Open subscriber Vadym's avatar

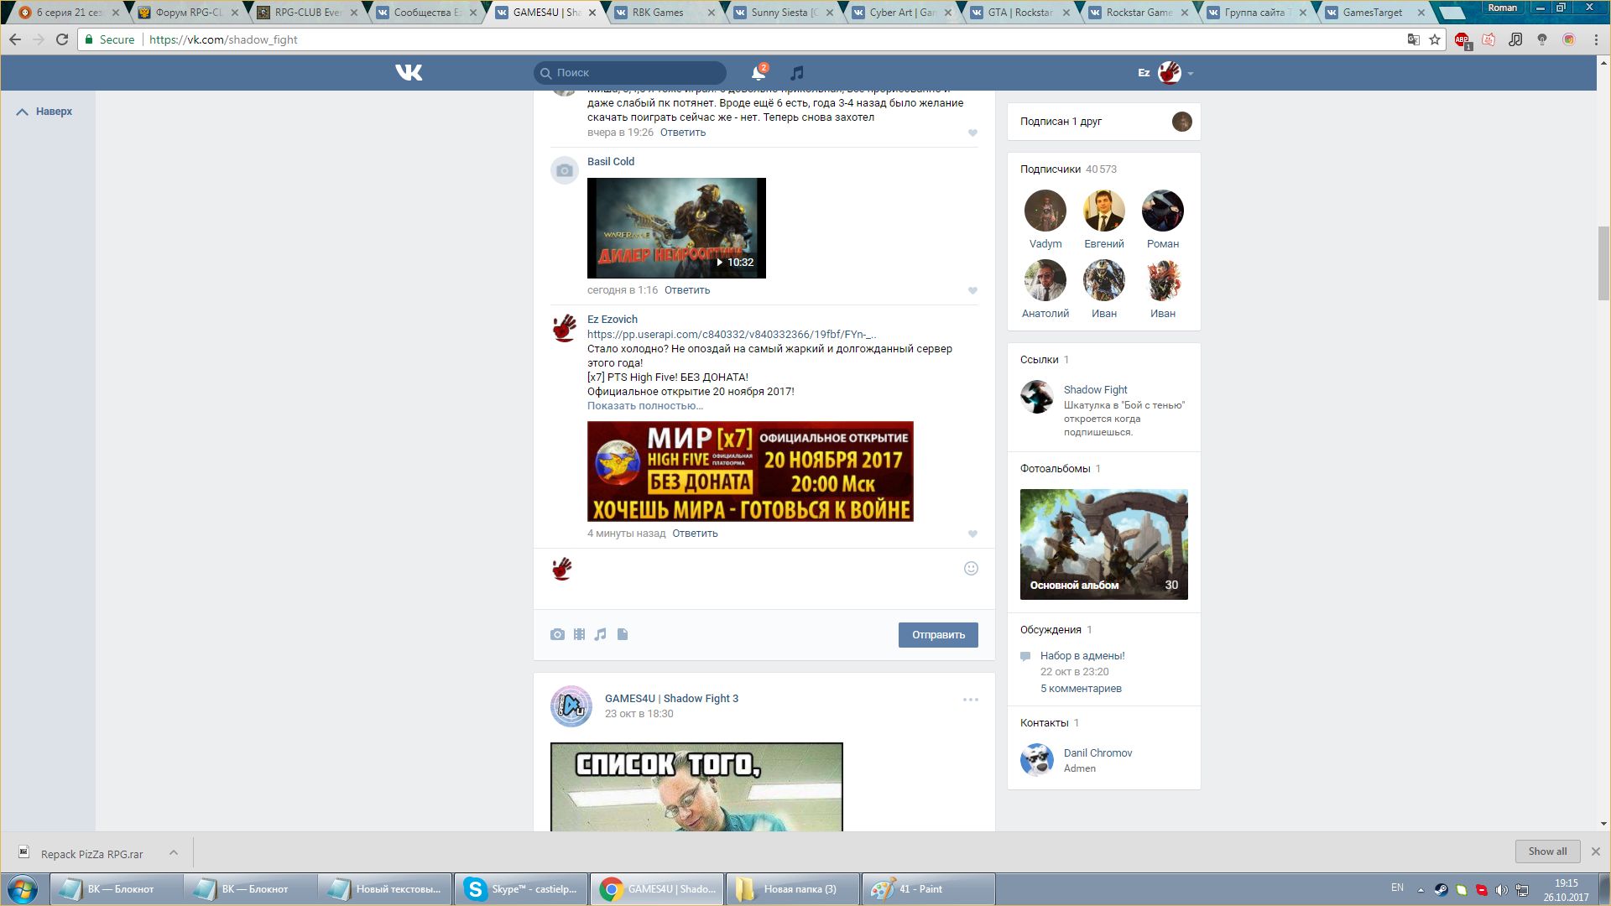click(1045, 211)
